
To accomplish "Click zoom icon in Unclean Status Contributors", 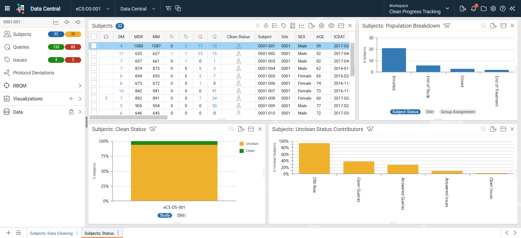I will point(484,129).
